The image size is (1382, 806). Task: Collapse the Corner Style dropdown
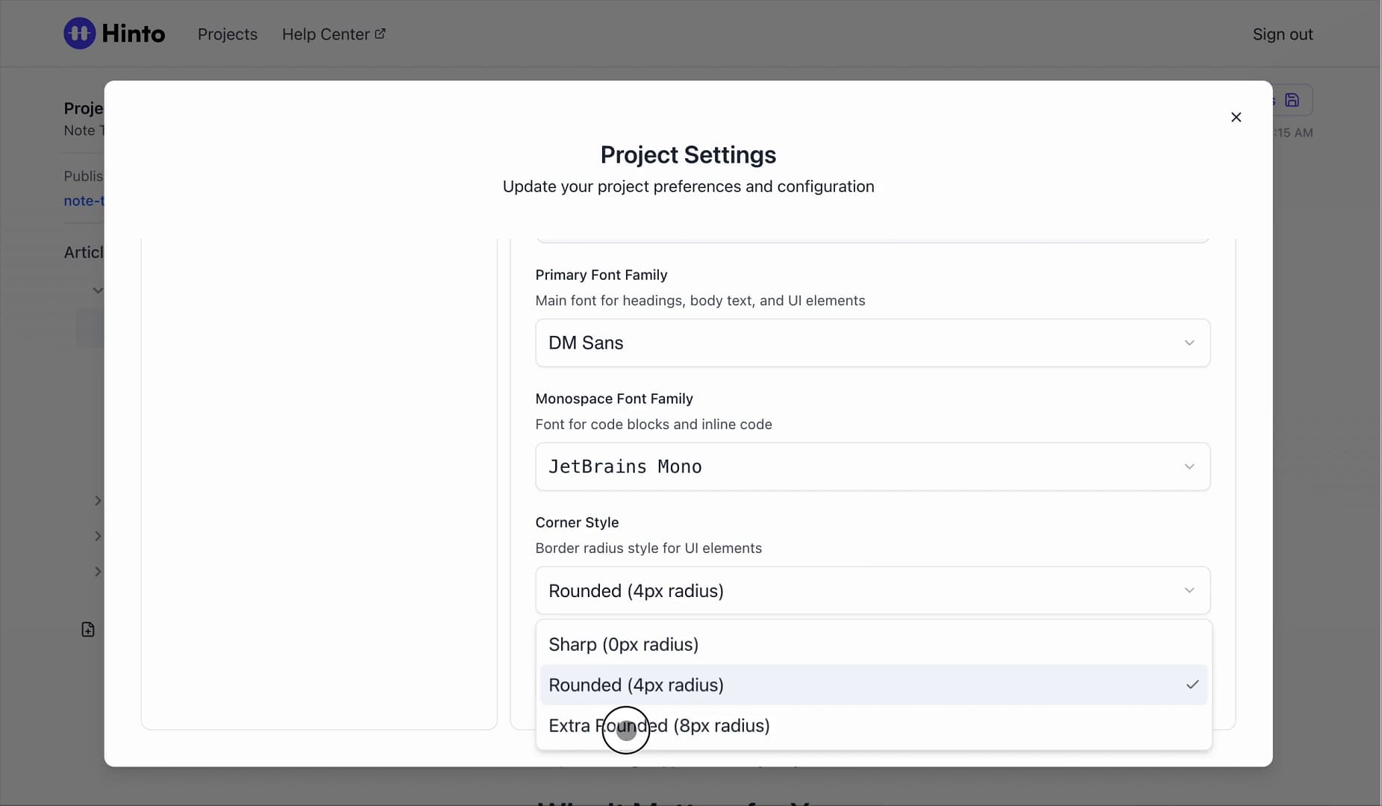872,590
